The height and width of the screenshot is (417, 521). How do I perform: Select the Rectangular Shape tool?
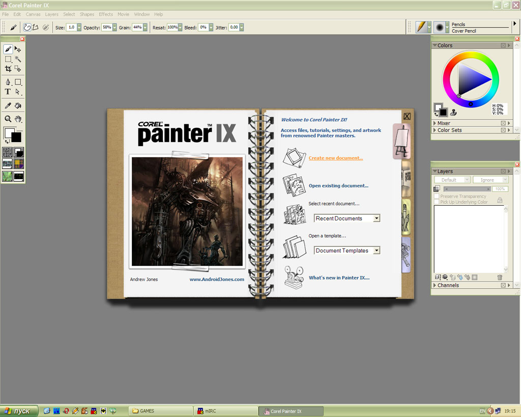(18, 82)
